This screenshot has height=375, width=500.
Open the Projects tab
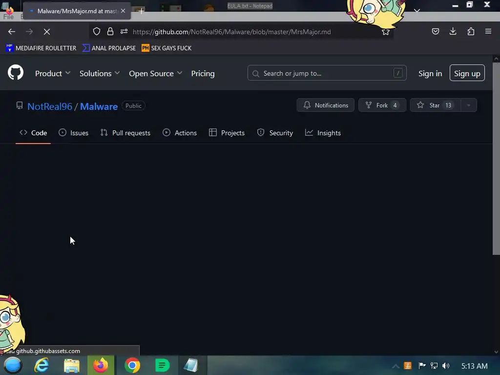click(x=227, y=133)
